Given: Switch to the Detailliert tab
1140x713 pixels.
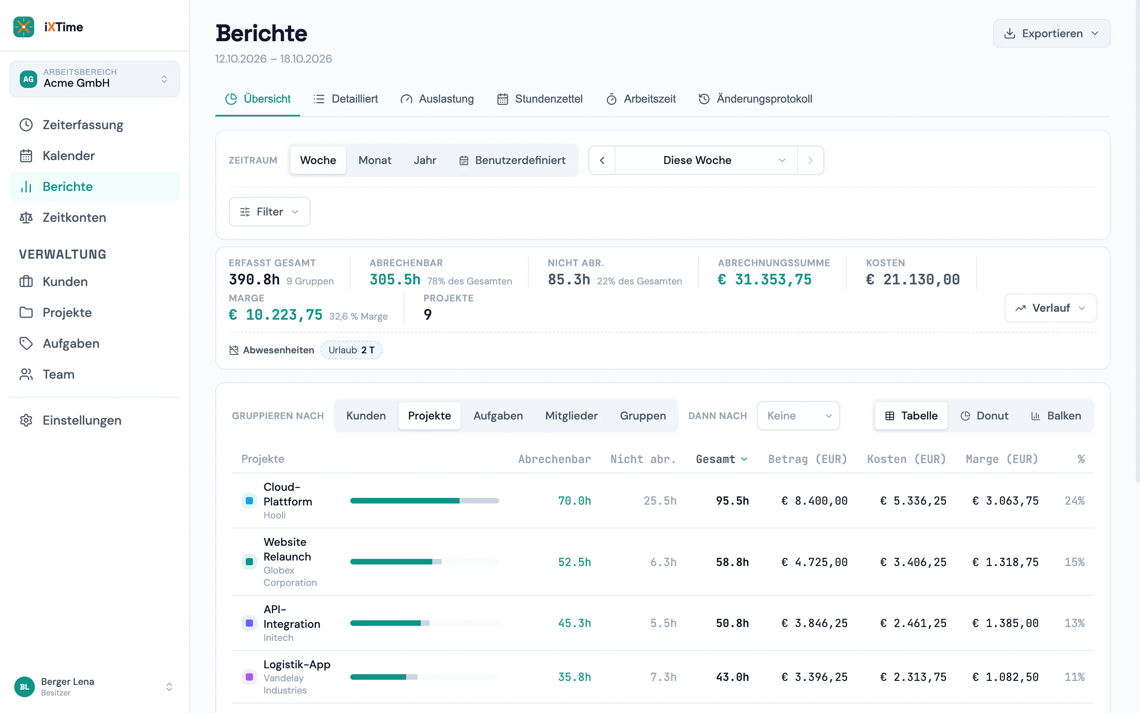Looking at the screenshot, I should point(346,99).
